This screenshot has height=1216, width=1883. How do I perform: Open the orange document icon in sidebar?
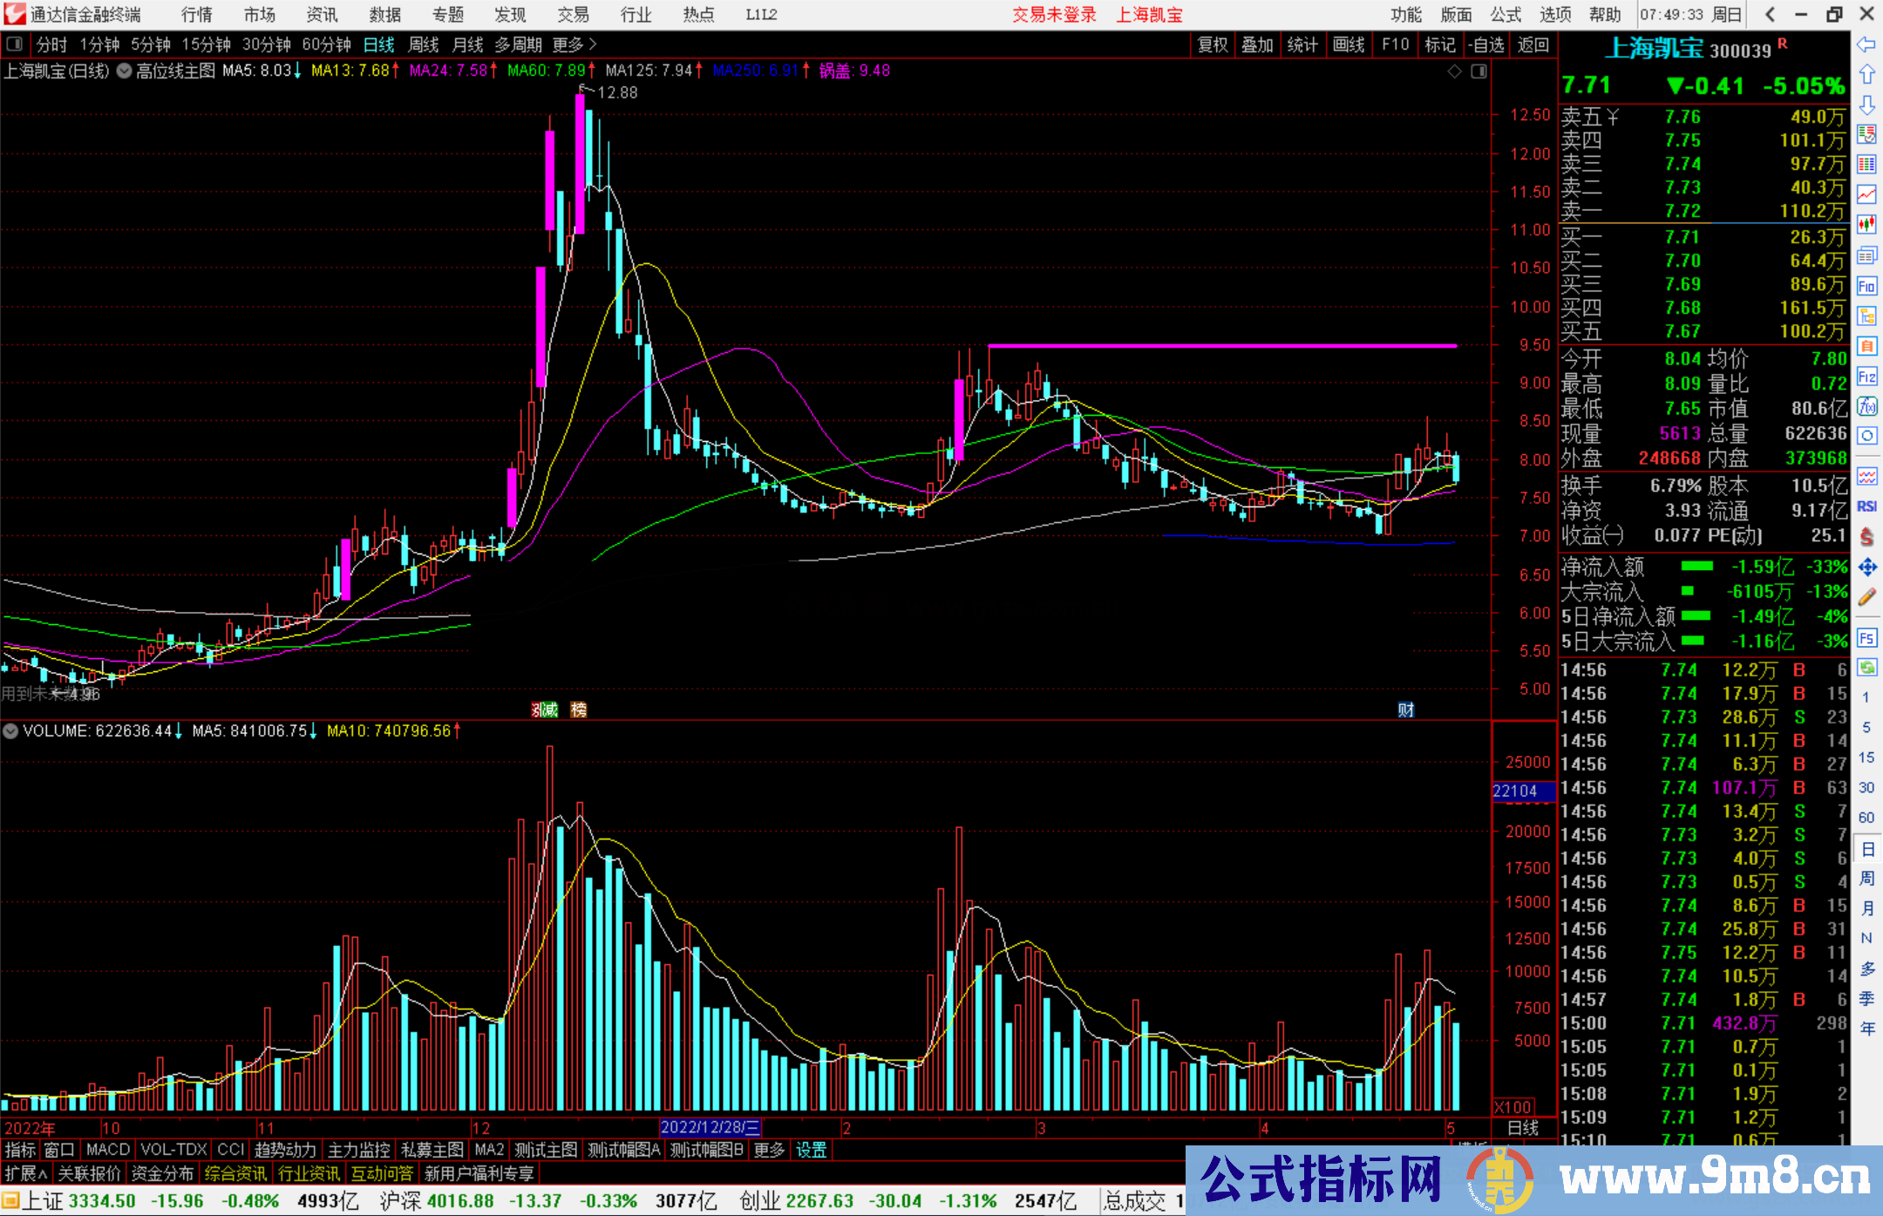(x=1866, y=346)
